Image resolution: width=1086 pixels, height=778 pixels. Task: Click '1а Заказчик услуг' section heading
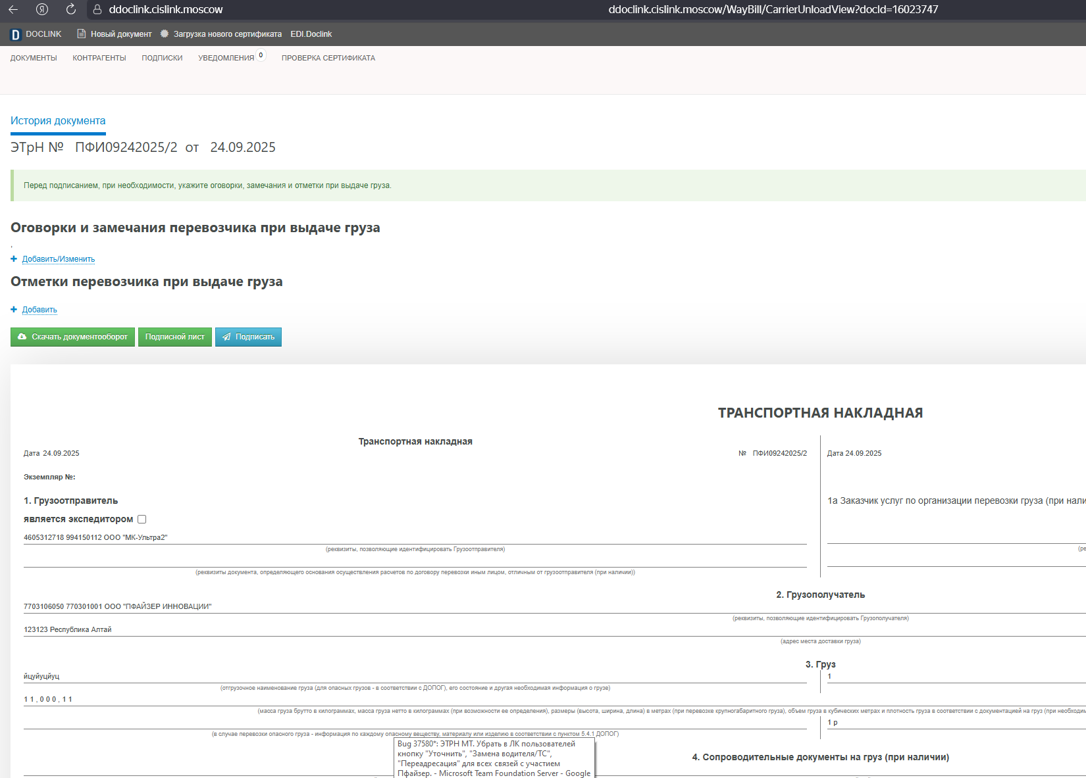(956, 500)
